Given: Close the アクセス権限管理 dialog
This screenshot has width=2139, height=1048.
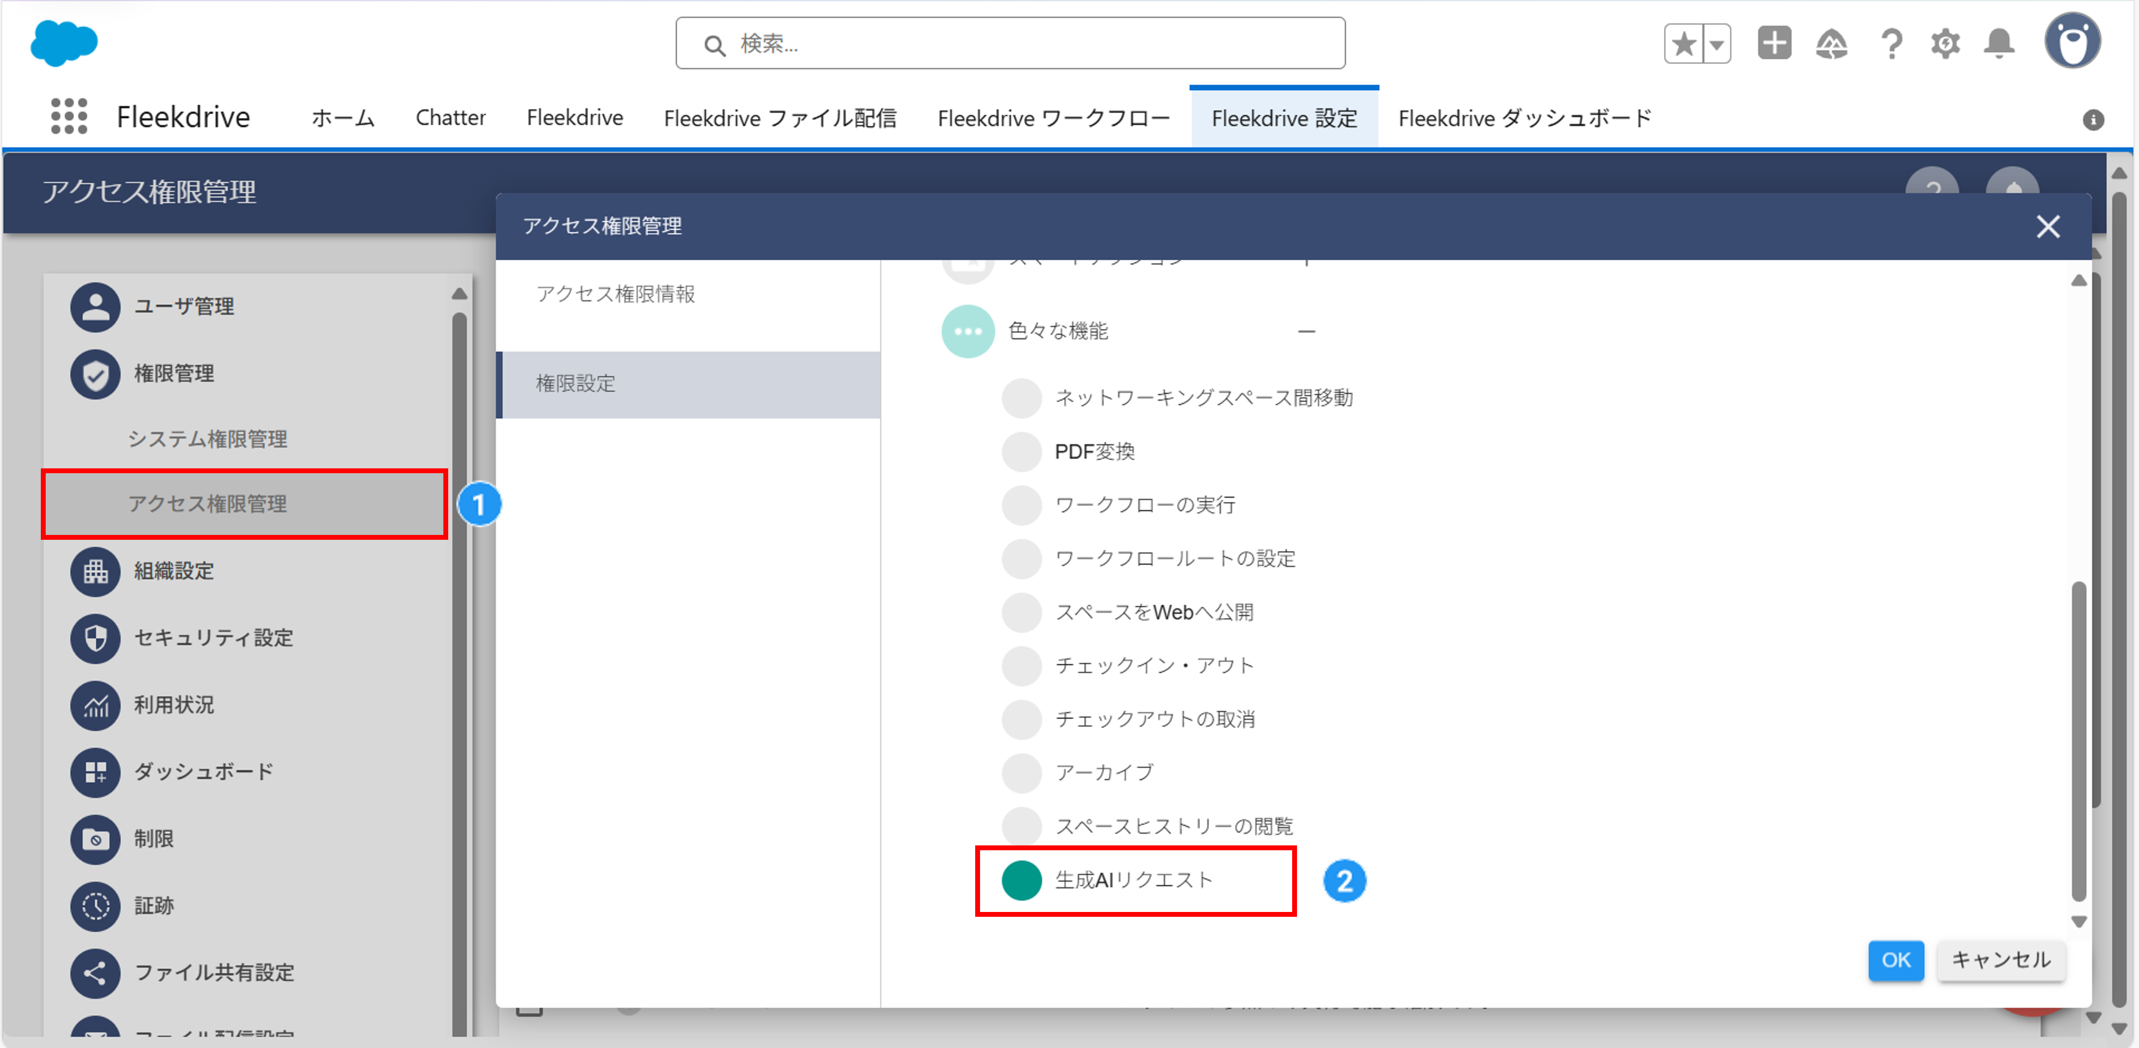Looking at the screenshot, I should click(x=2048, y=226).
